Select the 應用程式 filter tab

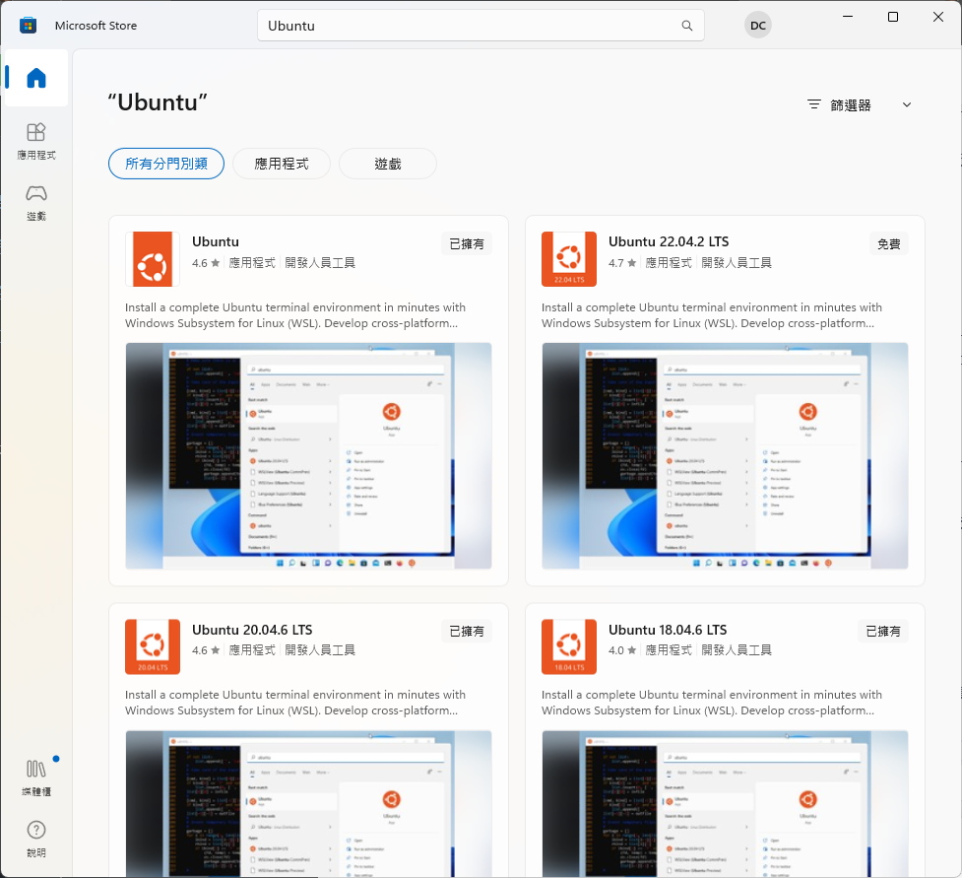pos(282,164)
